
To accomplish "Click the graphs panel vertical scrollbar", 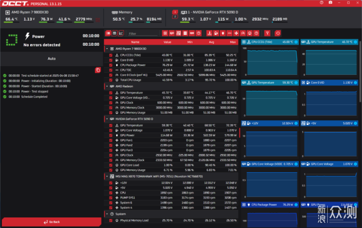I will pos(360,71).
